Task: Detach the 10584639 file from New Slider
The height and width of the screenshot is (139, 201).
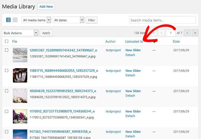Action: [130, 95]
